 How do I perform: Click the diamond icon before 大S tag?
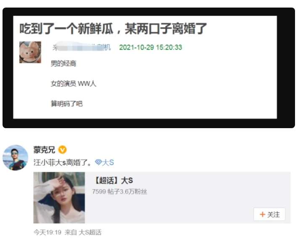98,163
